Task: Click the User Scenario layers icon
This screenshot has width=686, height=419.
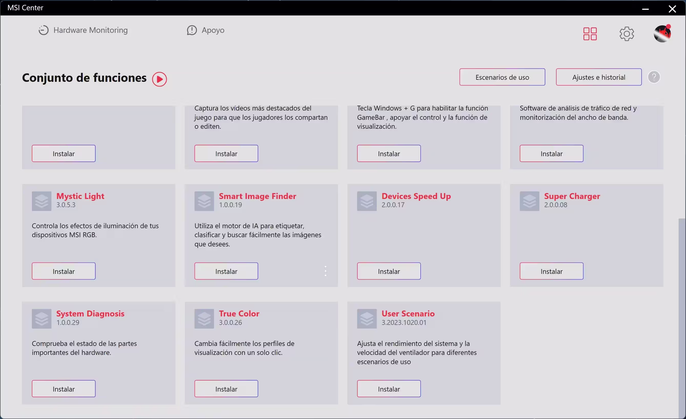Action: pyautogui.click(x=367, y=319)
